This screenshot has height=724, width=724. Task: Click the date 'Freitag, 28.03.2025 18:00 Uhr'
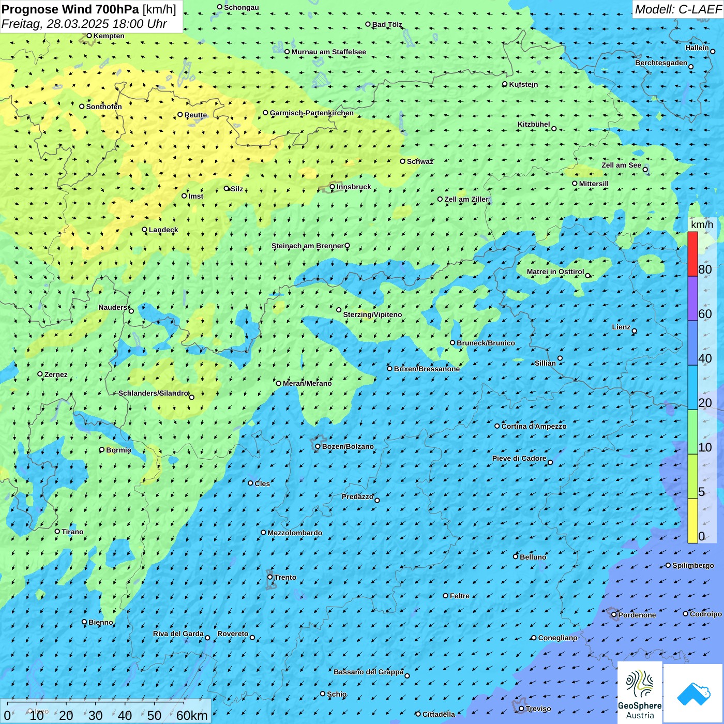(x=84, y=24)
